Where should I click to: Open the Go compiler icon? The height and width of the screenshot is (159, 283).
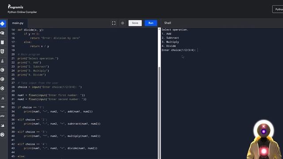3,107
